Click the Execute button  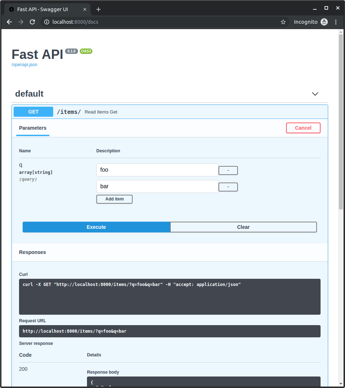point(96,227)
